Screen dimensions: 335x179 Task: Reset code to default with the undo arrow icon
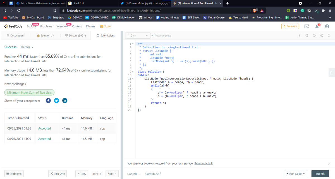coord(314,36)
